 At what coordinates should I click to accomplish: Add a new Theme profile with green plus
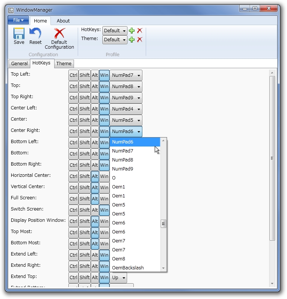coord(132,39)
